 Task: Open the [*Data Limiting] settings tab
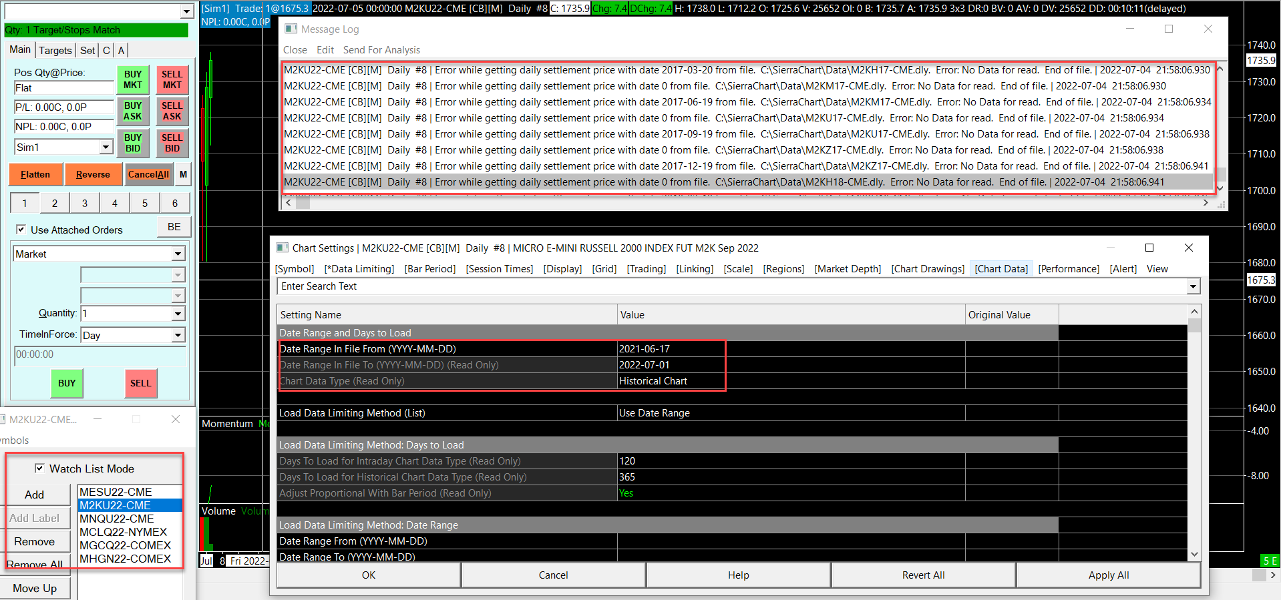tap(359, 268)
